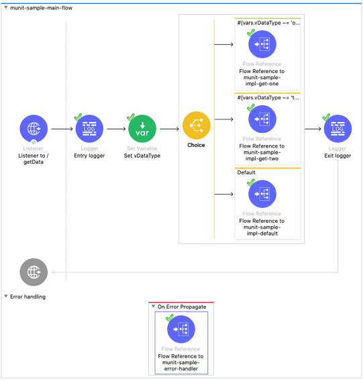
Task: Select the Exit logger component icon
Action: pos(338,129)
